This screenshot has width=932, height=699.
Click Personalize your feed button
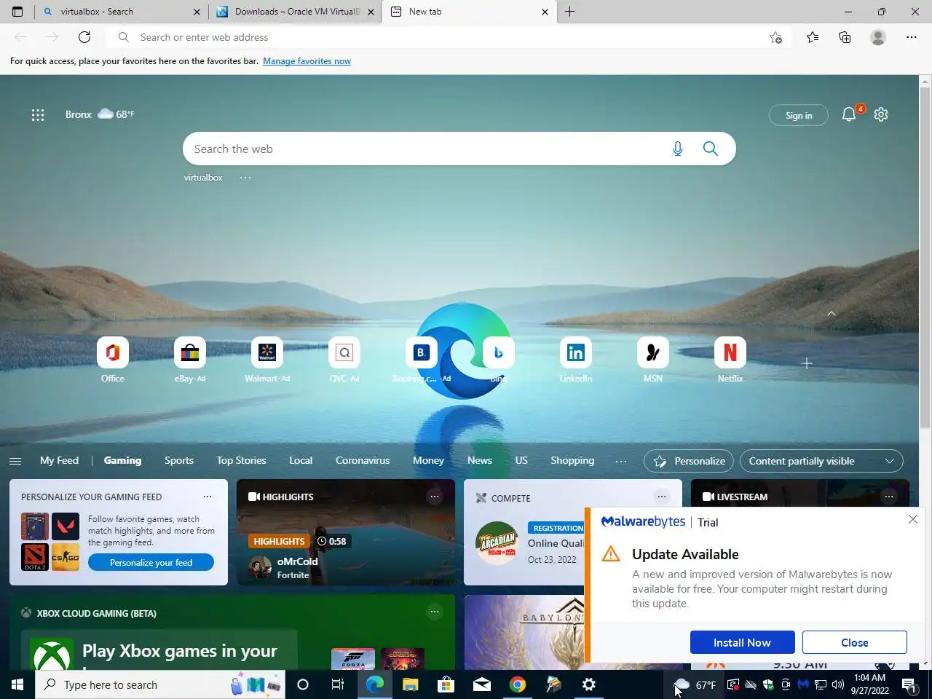pos(151,562)
